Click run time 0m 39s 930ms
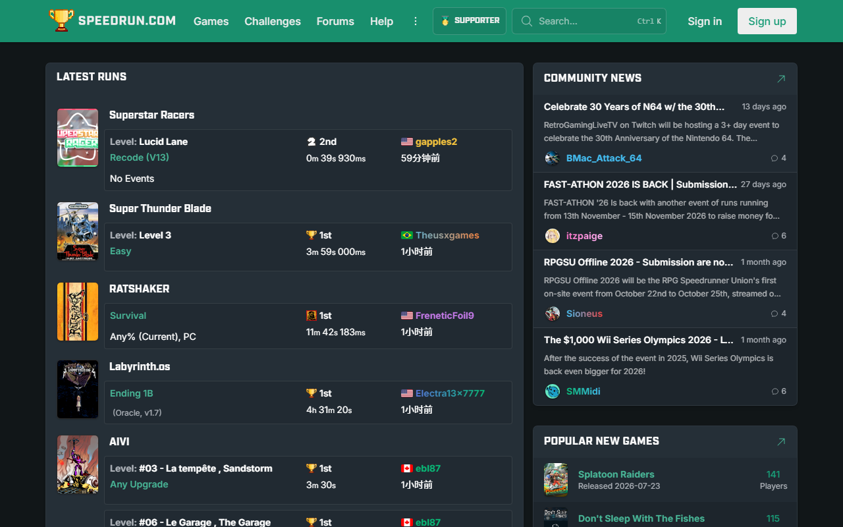Screen dimensions: 843x527 point(336,158)
